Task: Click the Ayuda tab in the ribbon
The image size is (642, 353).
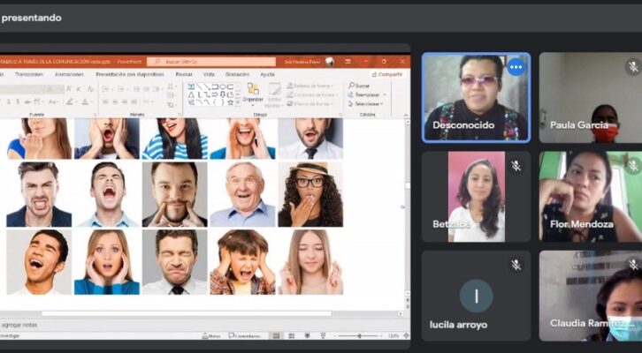Action: click(x=267, y=74)
